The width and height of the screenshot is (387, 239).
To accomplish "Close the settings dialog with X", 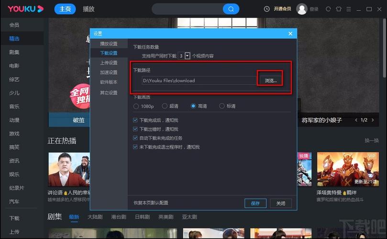I will click(x=290, y=33).
